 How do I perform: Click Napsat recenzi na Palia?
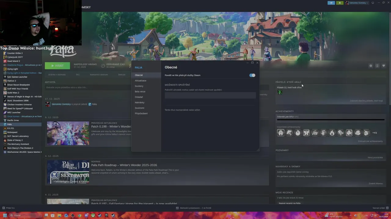[290, 203]
